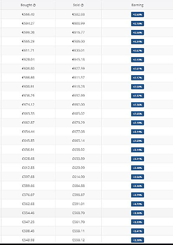Click the help icon beside Bought
The height and width of the screenshot is (245, 173).
(34, 5)
